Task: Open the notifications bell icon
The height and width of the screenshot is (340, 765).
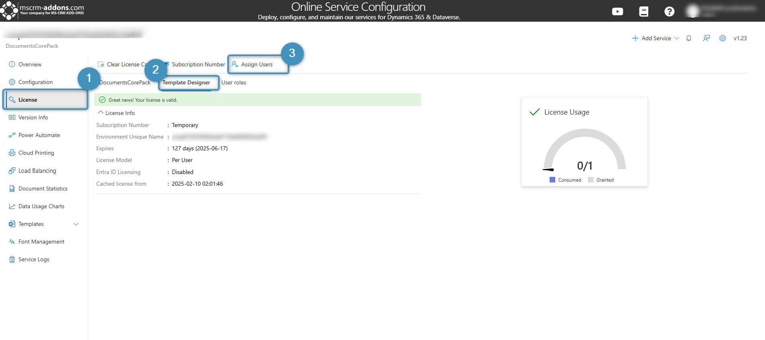Action: (689, 38)
